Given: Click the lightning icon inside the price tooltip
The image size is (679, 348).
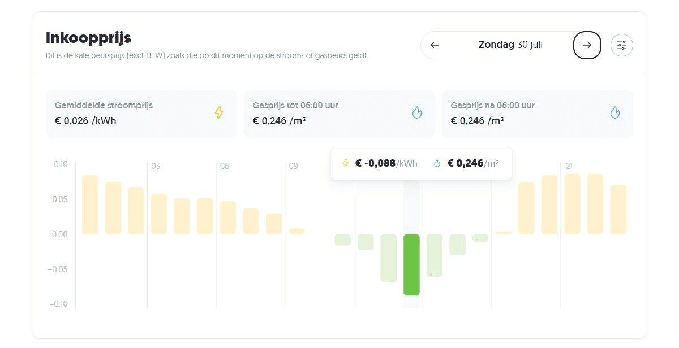Looking at the screenshot, I should pyautogui.click(x=345, y=163).
